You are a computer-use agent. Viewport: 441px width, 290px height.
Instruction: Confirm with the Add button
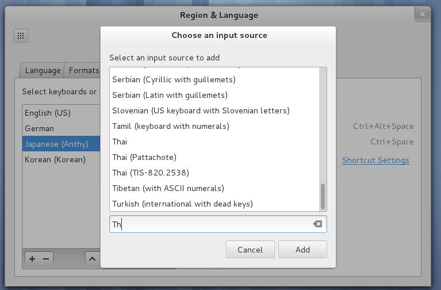point(302,250)
